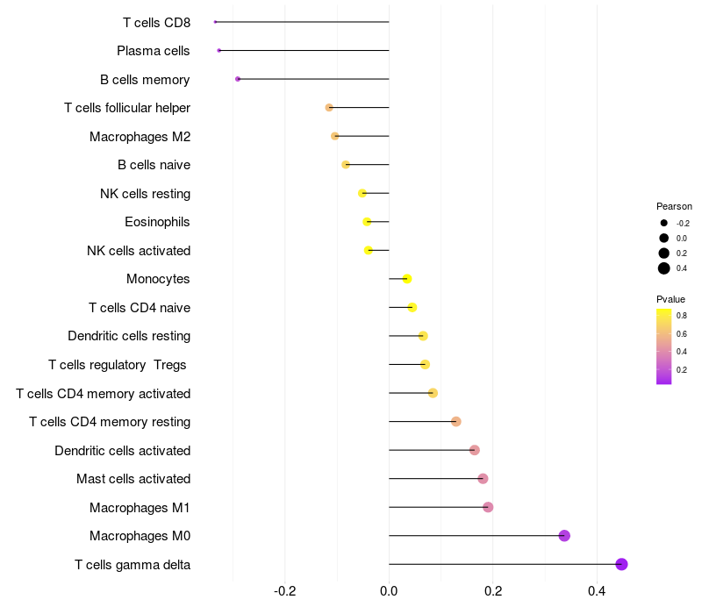Click the Monocytes yellow dot
This screenshot has height=614, width=702.
(x=407, y=279)
